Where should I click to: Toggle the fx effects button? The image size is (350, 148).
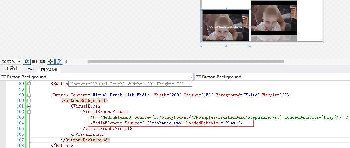click(27, 62)
